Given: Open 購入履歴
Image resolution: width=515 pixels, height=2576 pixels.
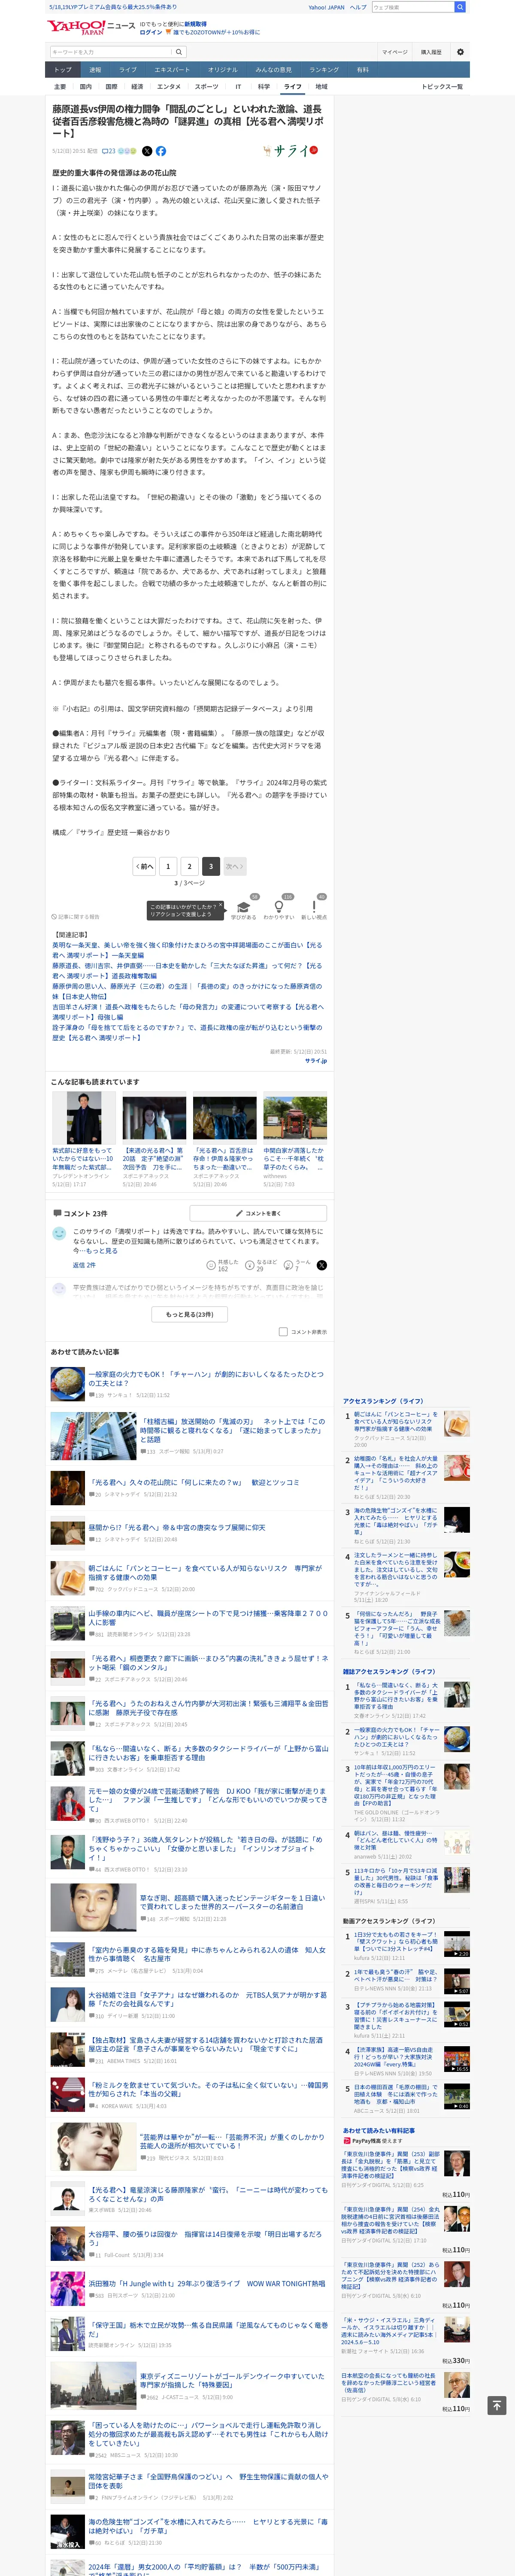Looking at the screenshot, I should (x=431, y=52).
